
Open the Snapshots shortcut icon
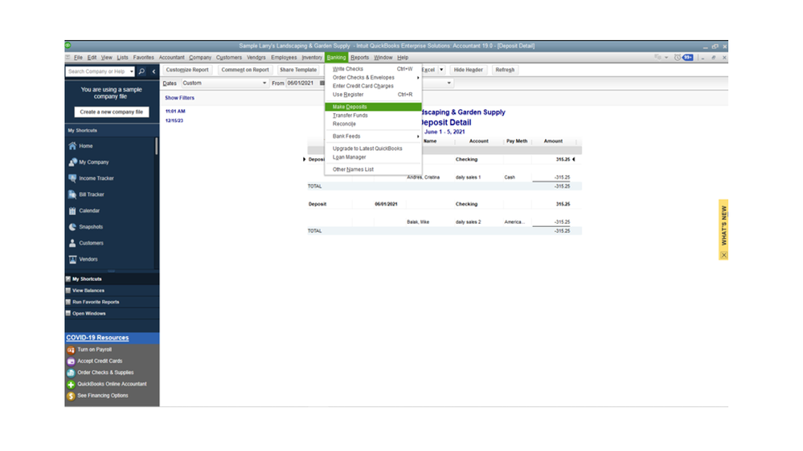(72, 226)
